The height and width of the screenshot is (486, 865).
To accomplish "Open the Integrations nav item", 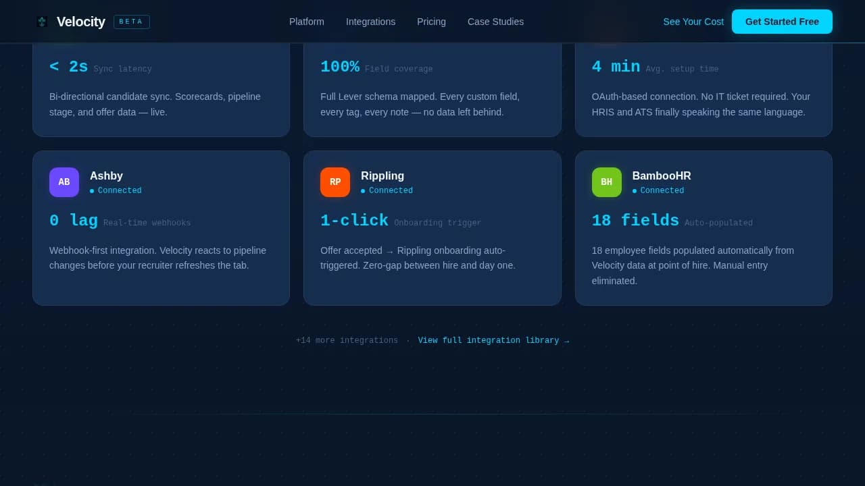I will (370, 22).
